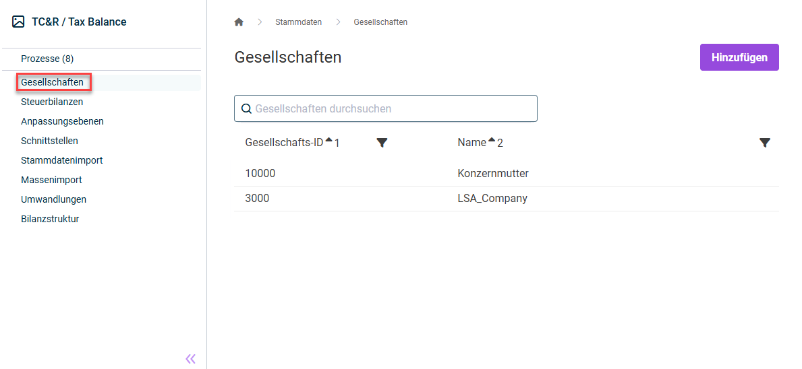Open the Konzernmutter company entry
802x369 pixels.
[493, 174]
